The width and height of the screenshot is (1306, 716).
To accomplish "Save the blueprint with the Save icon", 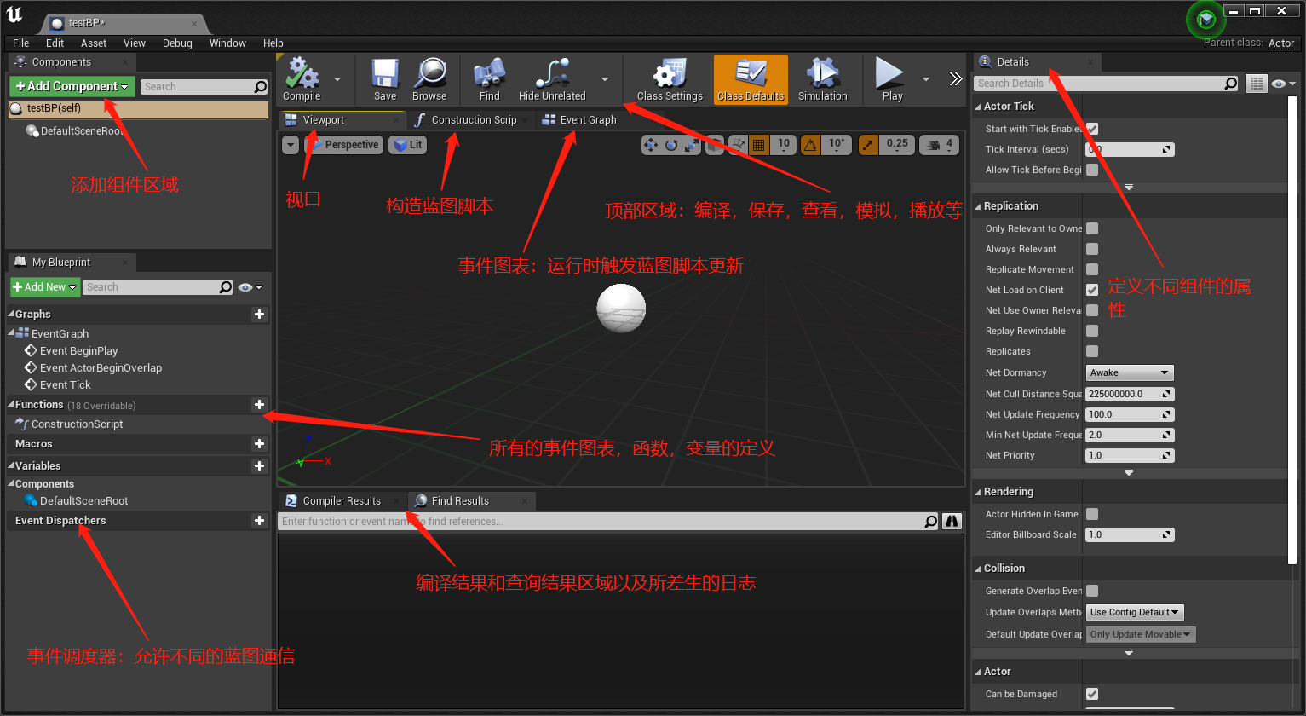I will click(384, 78).
